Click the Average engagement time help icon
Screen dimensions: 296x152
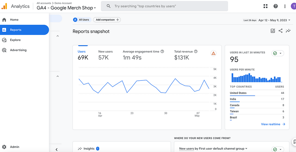(162, 52)
